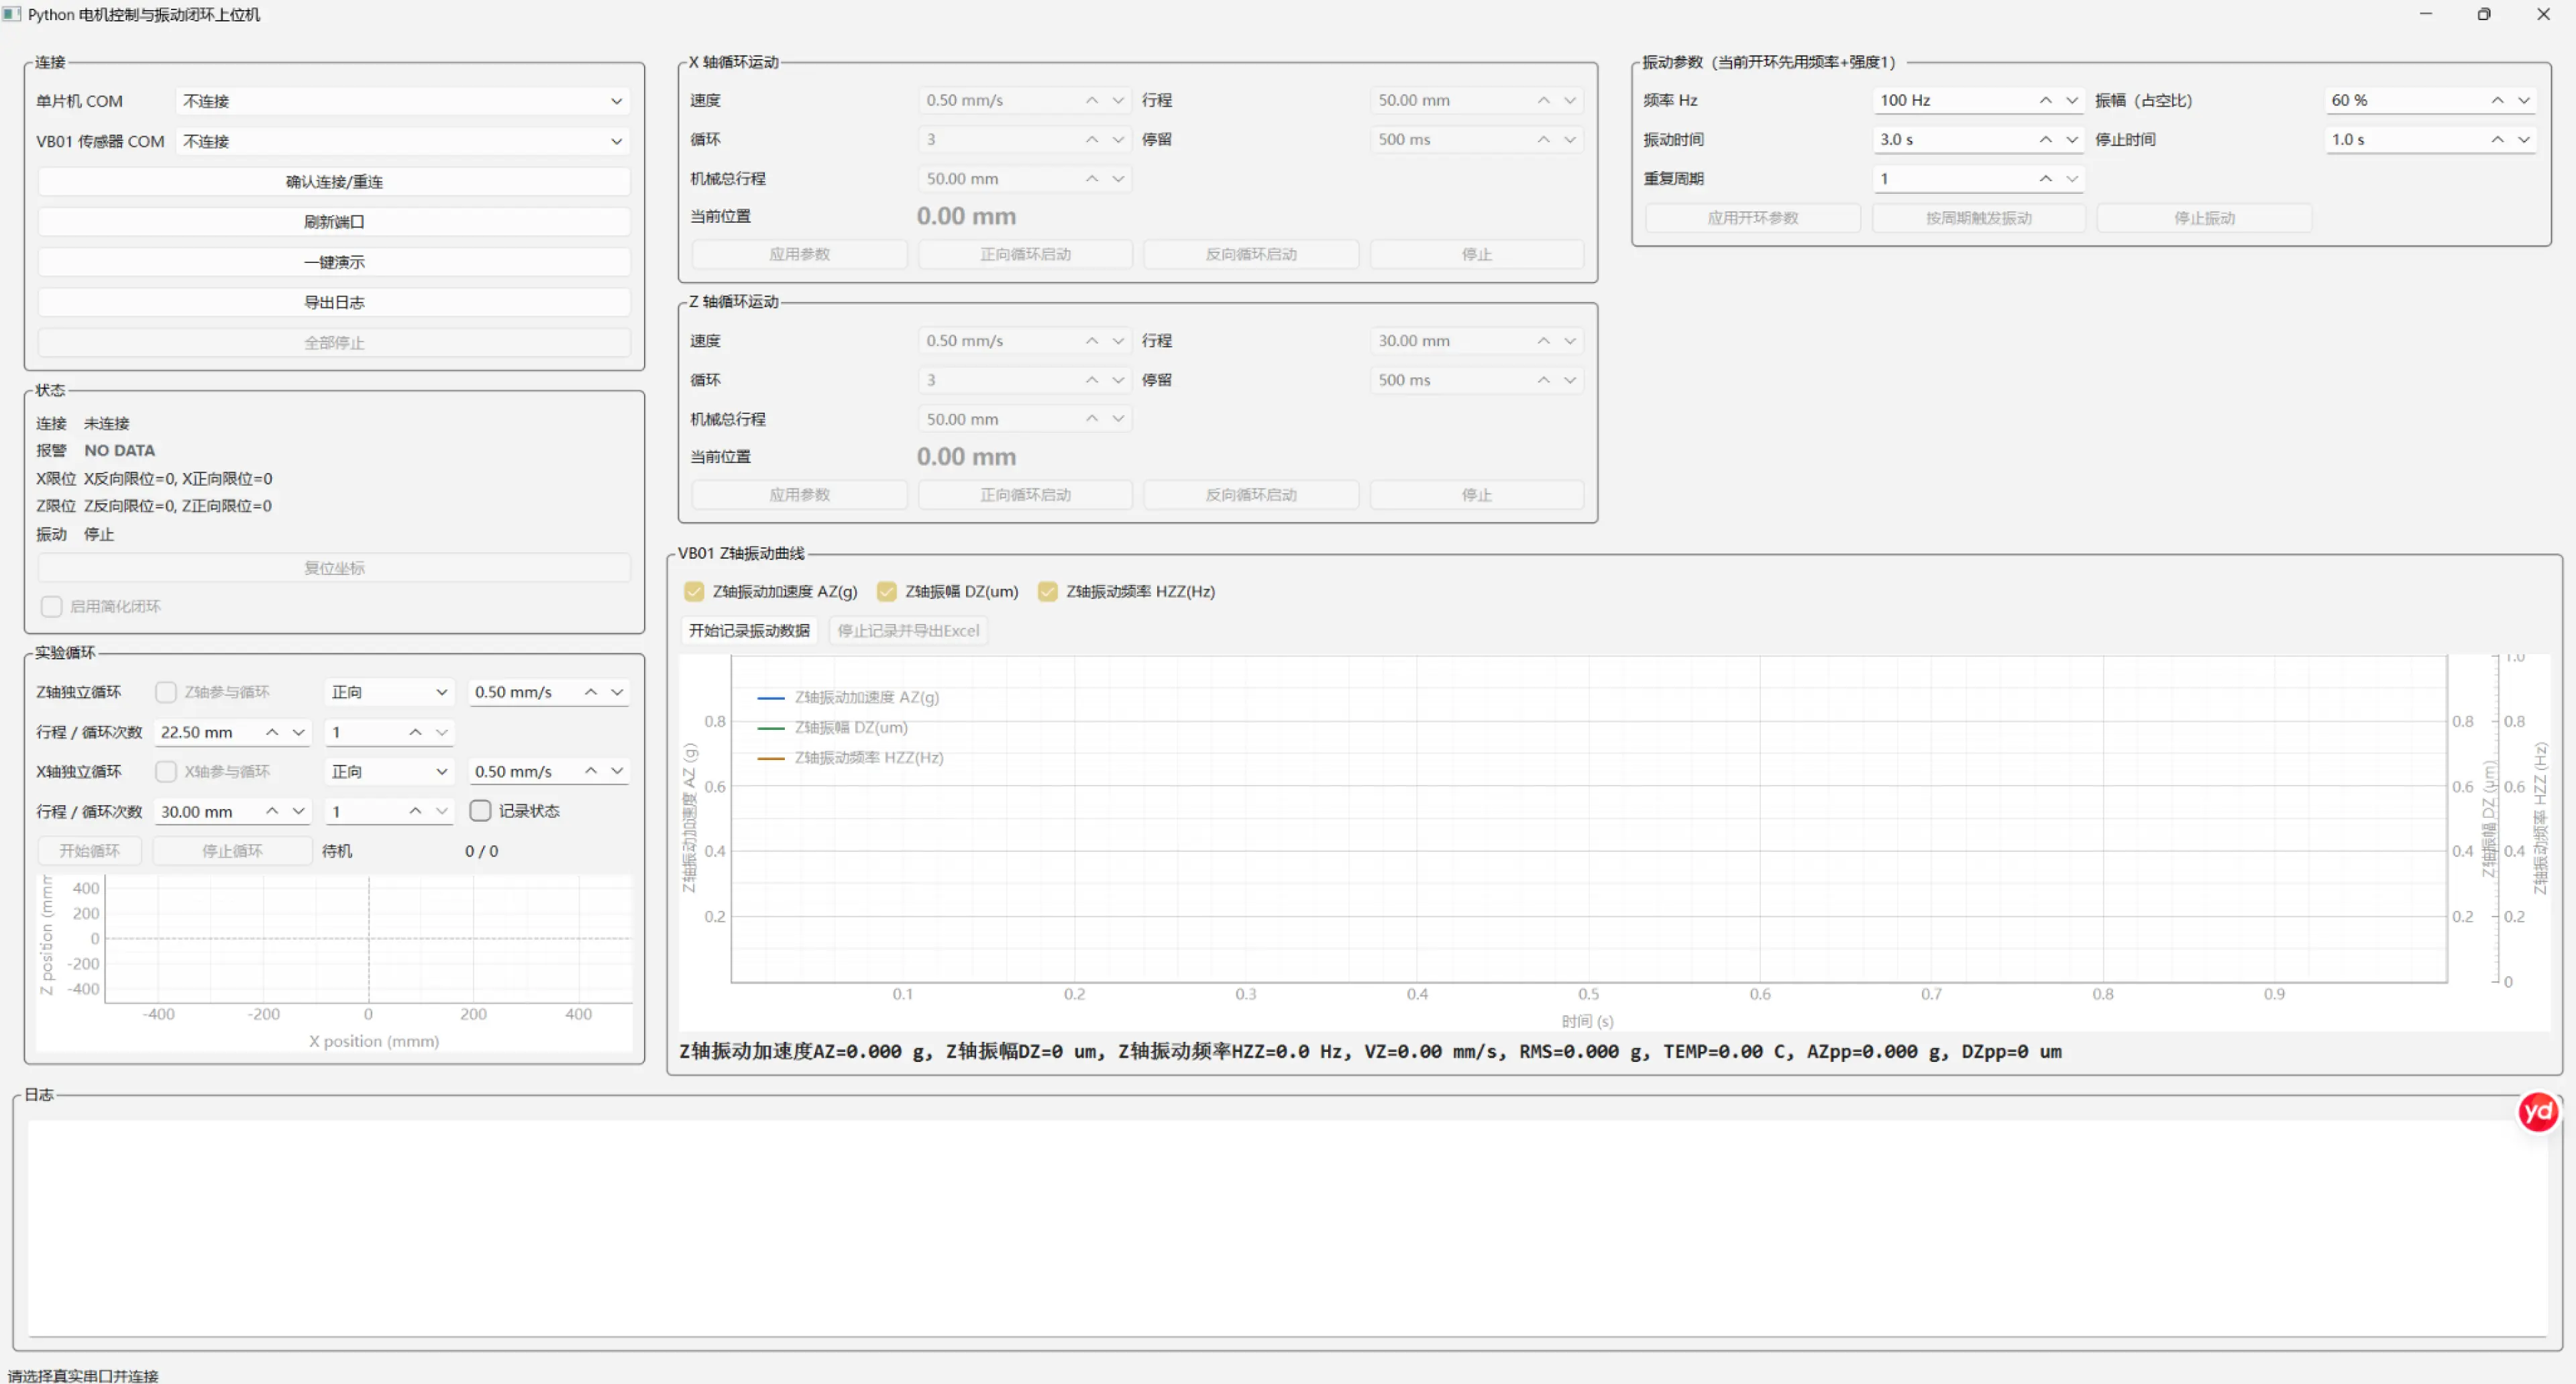Viewport: 2576px width, 1384px height.
Task: Decrease X独立循环 stroke 30.00 mm down arrow
Action: [x=298, y=811]
